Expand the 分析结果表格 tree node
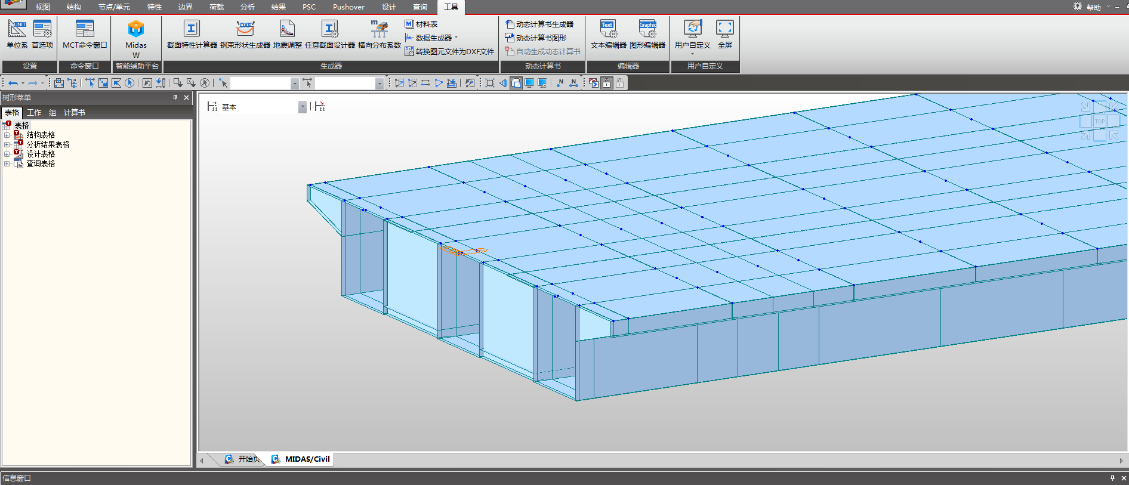The width and height of the screenshot is (1129, 485). [x=7, y=145]
